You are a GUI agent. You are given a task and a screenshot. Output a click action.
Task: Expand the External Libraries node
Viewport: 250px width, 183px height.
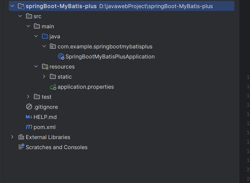(x=12, y=137)
